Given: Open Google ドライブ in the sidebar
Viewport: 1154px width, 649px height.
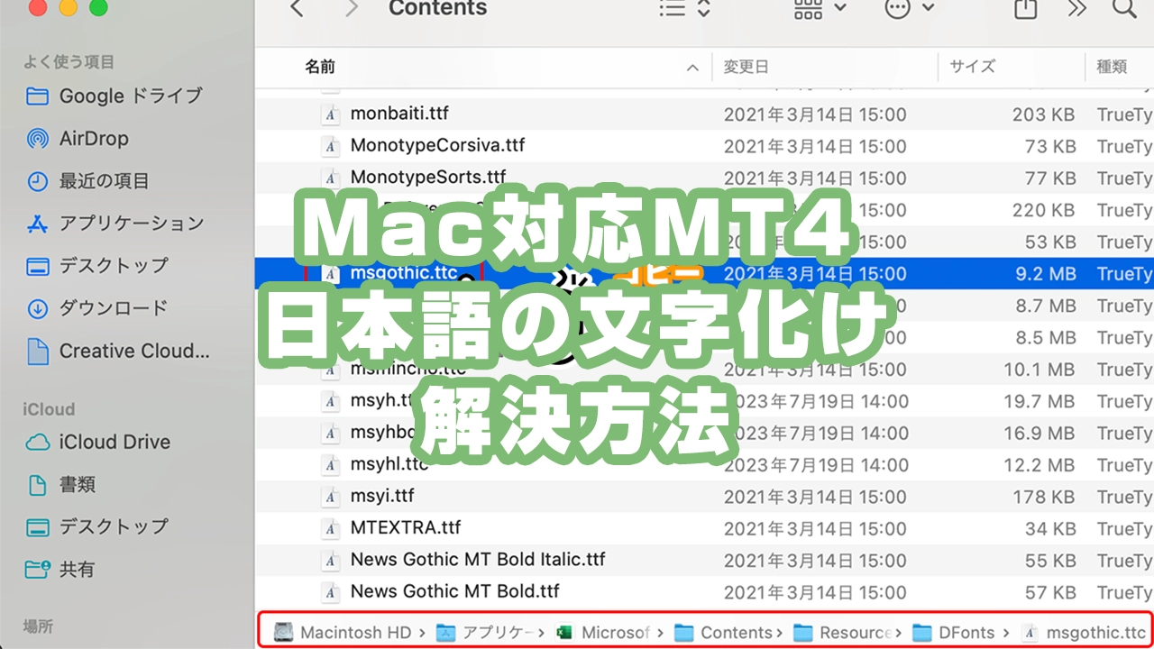Looking at the screenshot, I should click(114, 96).
